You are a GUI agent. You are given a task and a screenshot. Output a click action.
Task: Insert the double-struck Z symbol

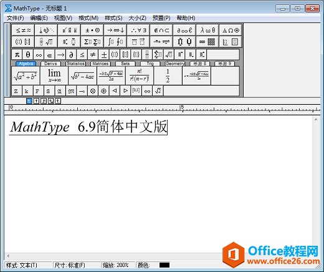(x=16, y=91)
